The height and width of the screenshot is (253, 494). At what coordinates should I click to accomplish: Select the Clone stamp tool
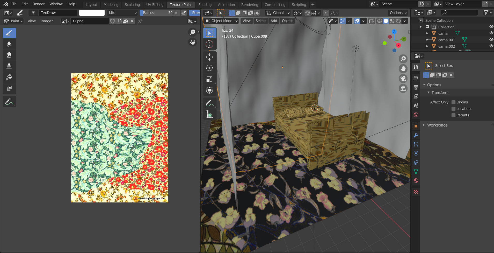(x=9, y=66)
